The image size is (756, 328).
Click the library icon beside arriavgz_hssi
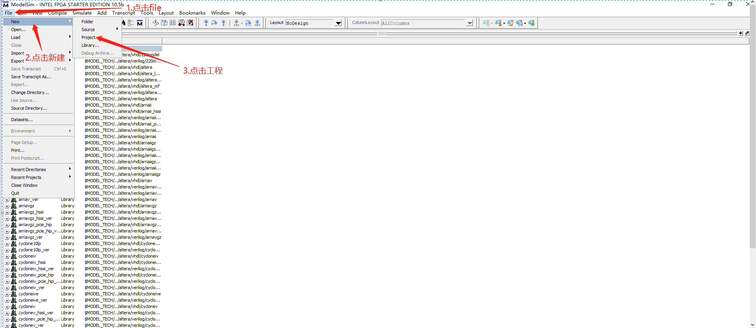click(14, 212)
